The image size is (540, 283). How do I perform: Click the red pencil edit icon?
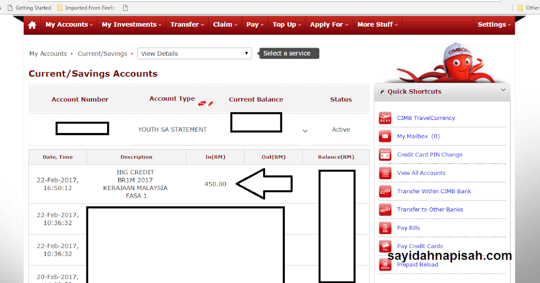coord(211,103)
